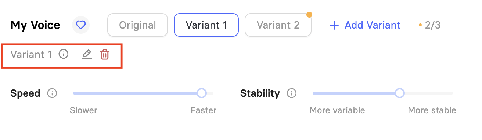The image size is (482, 140).
Task: Click the Faster label under Speed slider
Action: pyautogui.click(x=204, y=110)
